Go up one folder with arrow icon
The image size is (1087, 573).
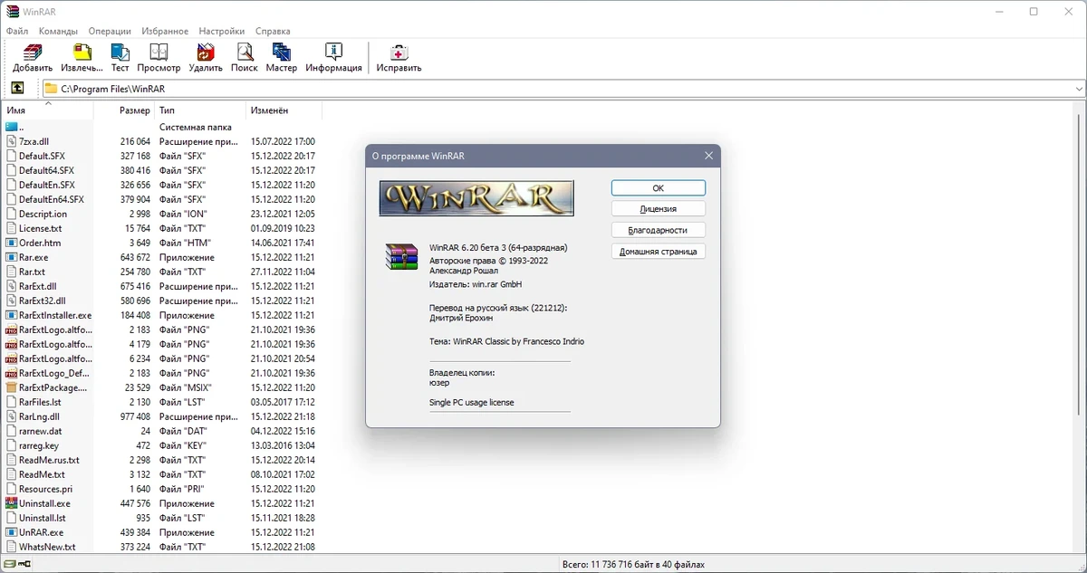(x=17, y=88)
